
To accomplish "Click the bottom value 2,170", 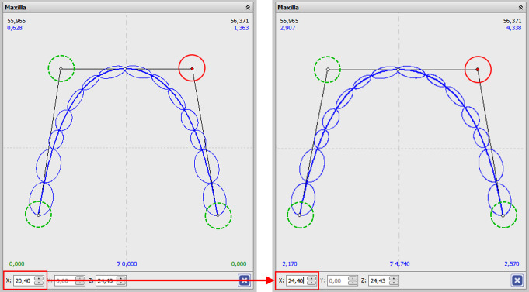I will [290, 264].
